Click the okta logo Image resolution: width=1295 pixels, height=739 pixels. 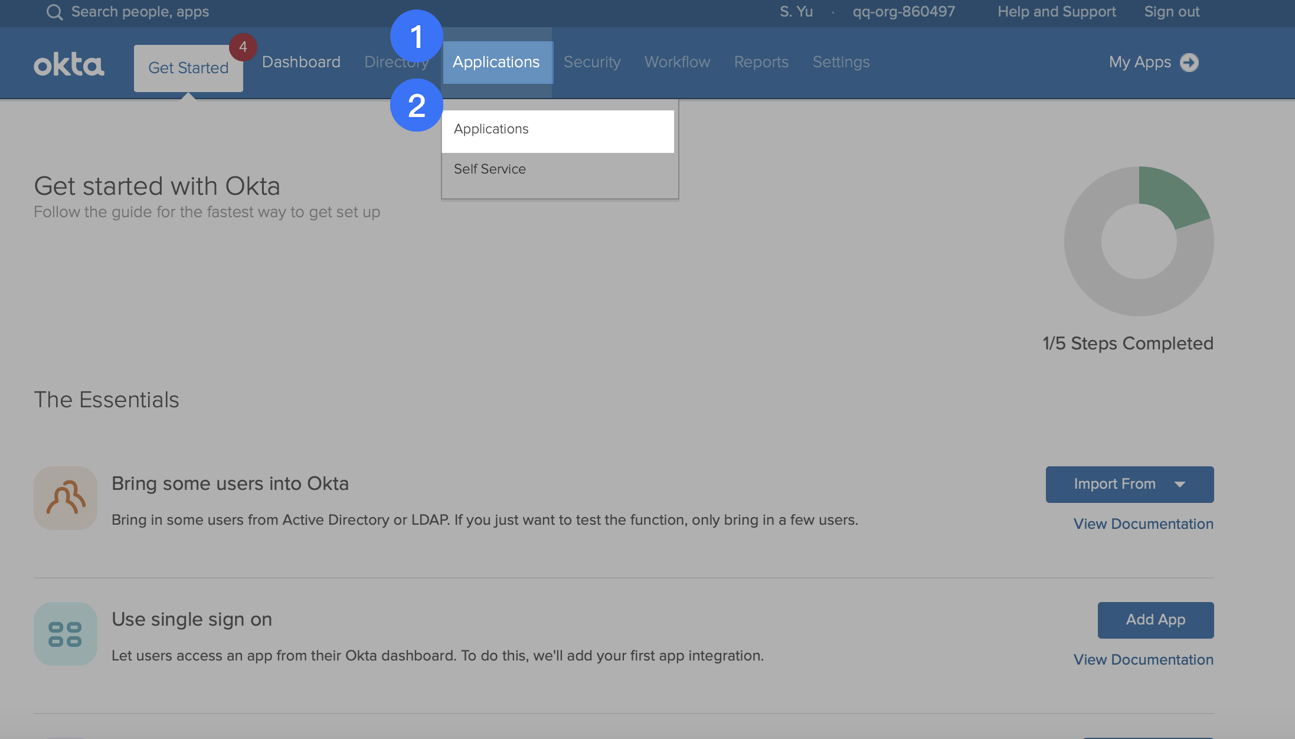69,63
